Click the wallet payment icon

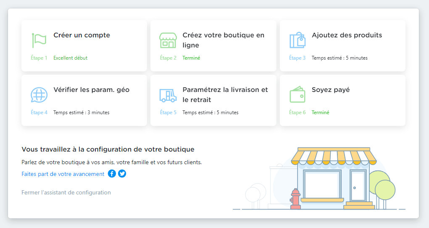coord(297,94)
